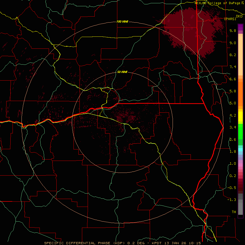
Task: Click the yellow segment of color bar
Action: [240, 117]
